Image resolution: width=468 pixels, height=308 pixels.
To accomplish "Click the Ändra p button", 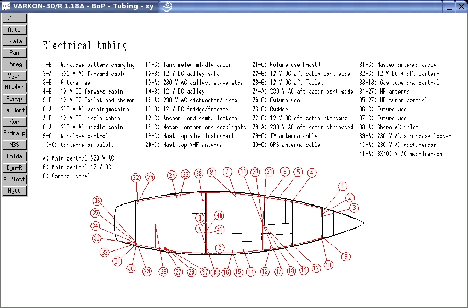I will 14,133.
